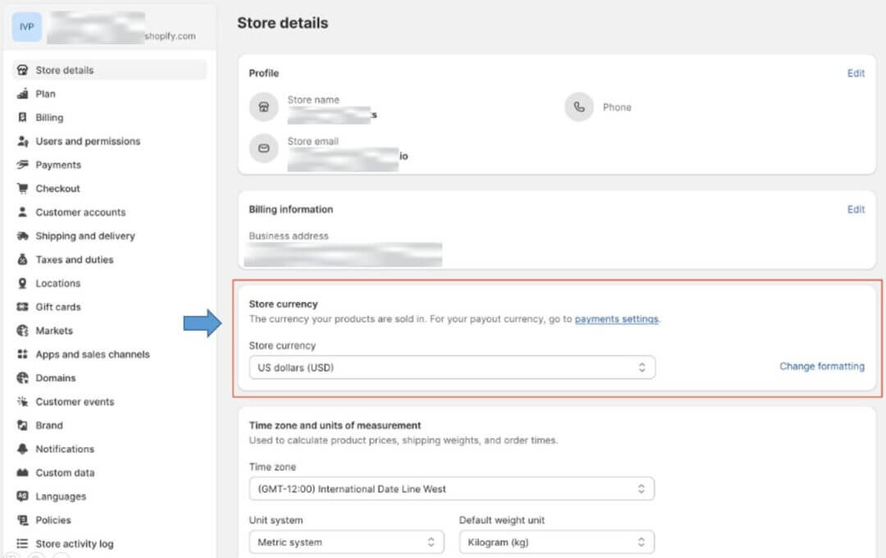Click the IVP store avatar
The width and height of the screenshot is (886, 558).
(x=25, y=26)
